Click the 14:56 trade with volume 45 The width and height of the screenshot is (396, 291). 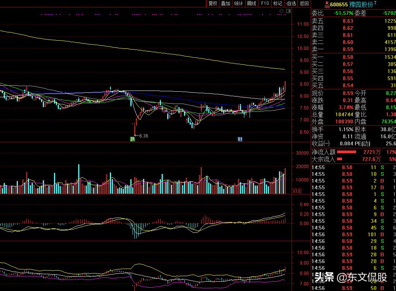pyautogui.click(x=354, y=228)
